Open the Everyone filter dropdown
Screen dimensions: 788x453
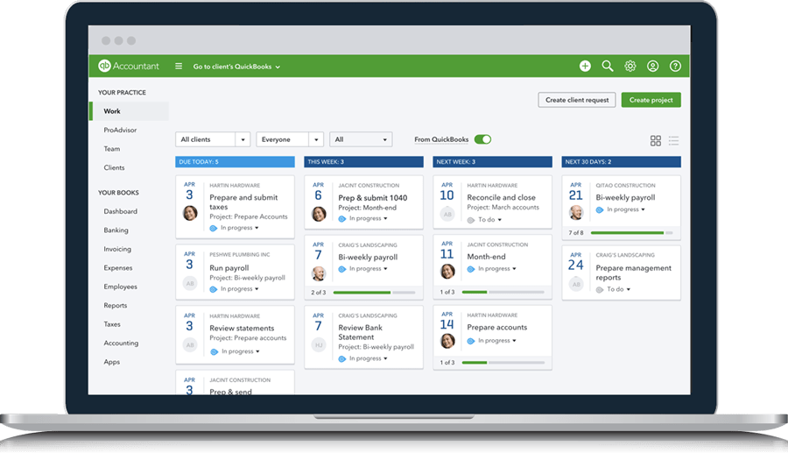tap(290, 139)
